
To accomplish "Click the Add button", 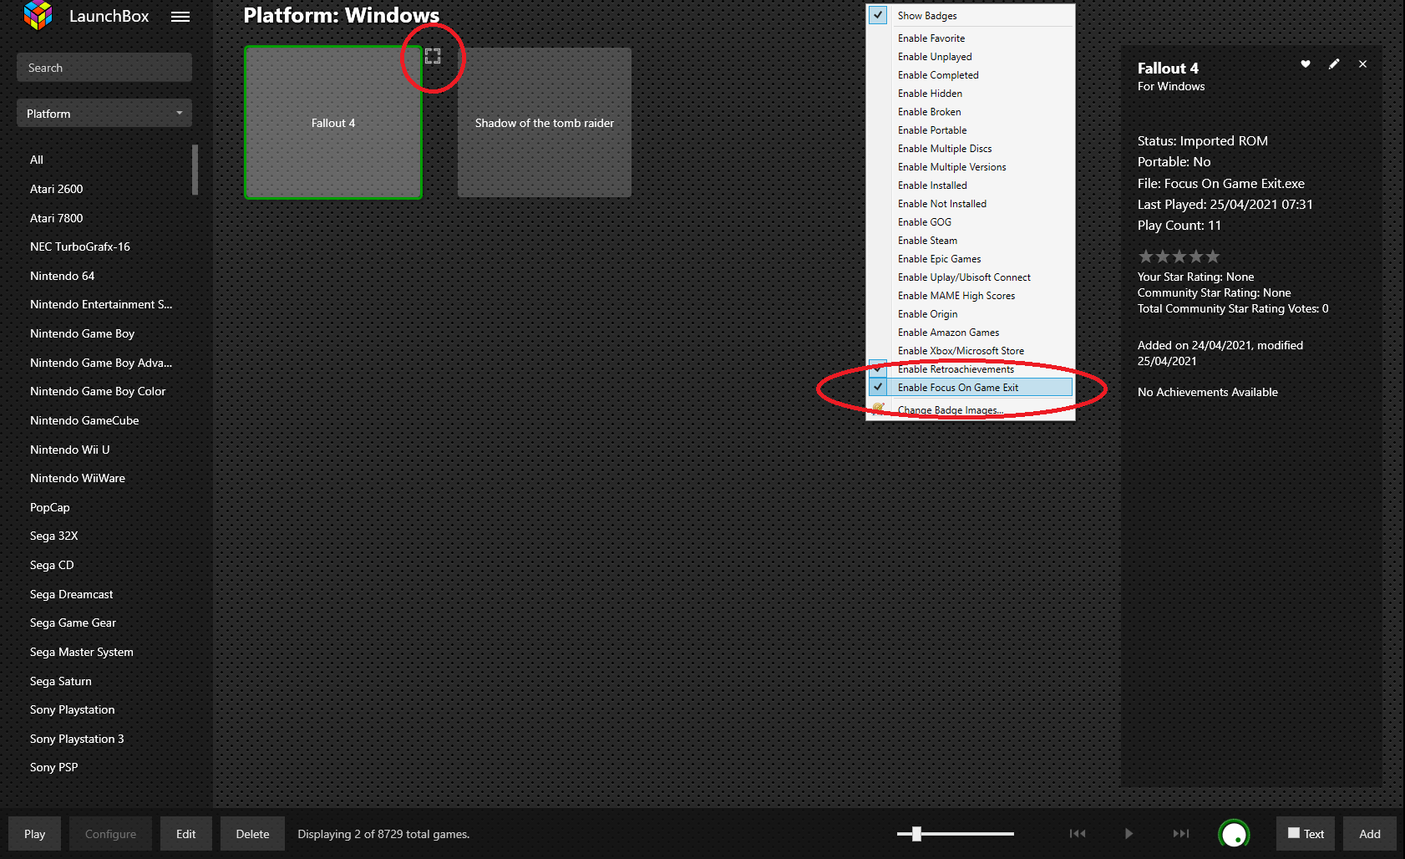I will (1370, 834).
